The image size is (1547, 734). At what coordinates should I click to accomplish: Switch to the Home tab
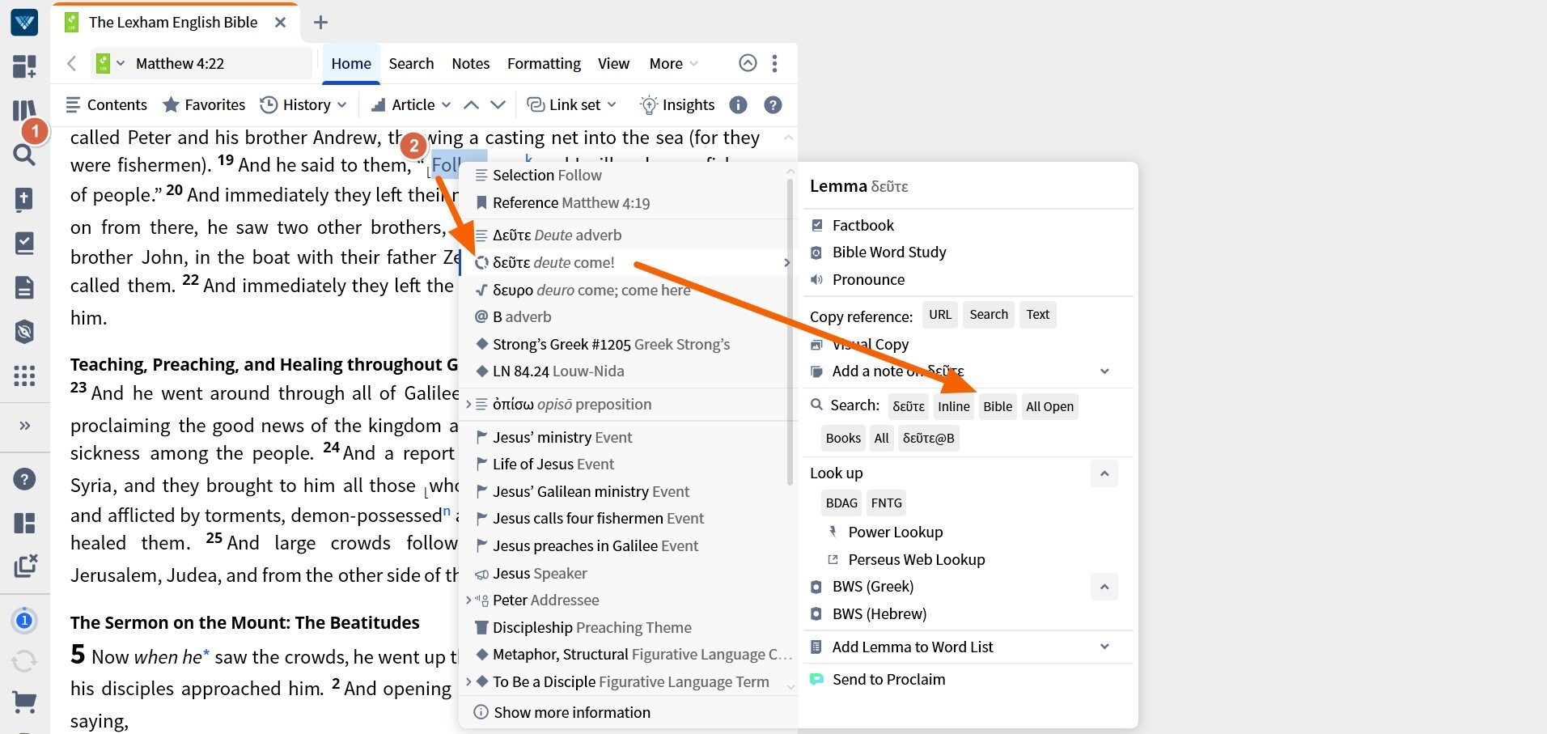pyautogui.click(x=351, y=63)
